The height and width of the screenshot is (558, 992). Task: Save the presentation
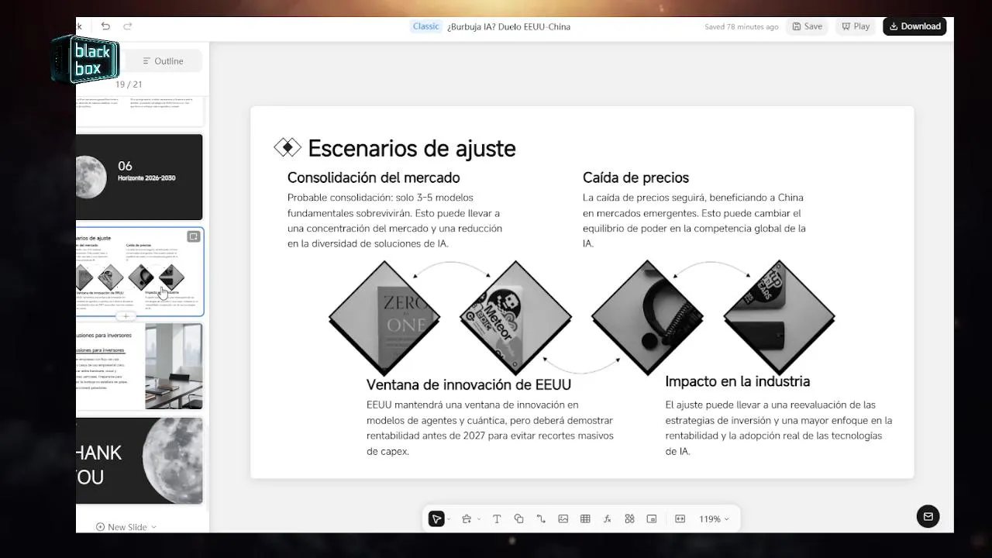coord(808,26)
